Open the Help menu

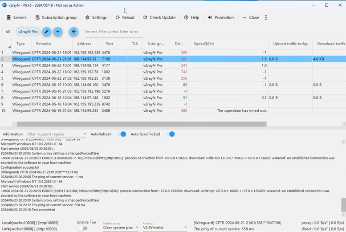coord(191,17)
